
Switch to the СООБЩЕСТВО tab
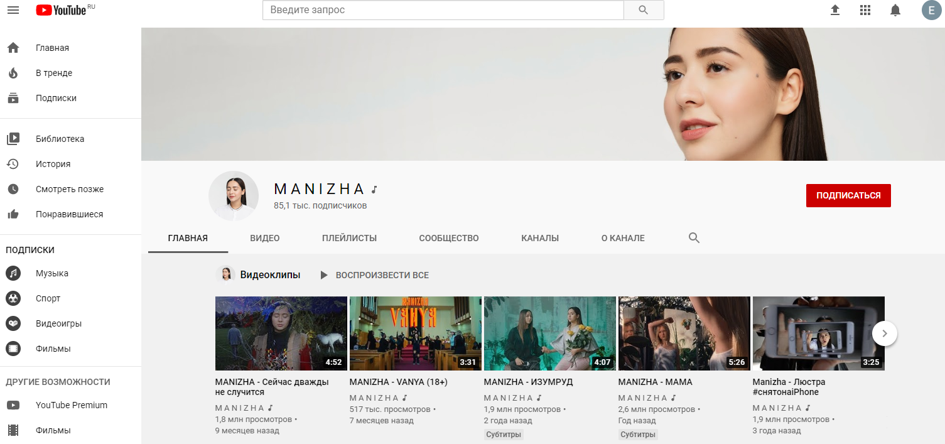pyautogui.click(x=449, y=238)
